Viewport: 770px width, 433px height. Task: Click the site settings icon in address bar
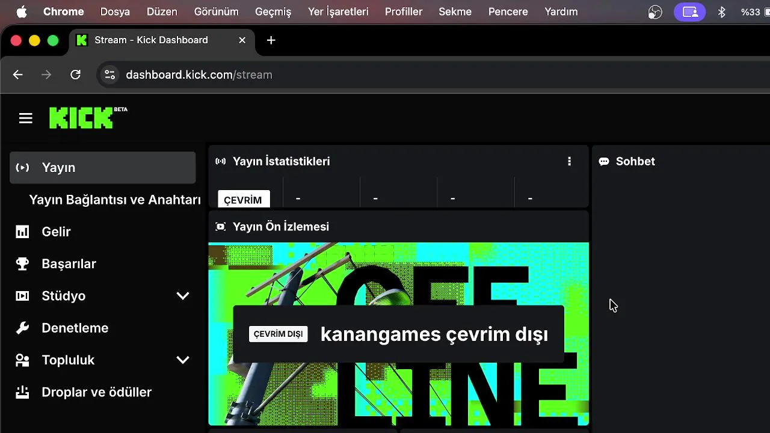[x=109, y=75]
